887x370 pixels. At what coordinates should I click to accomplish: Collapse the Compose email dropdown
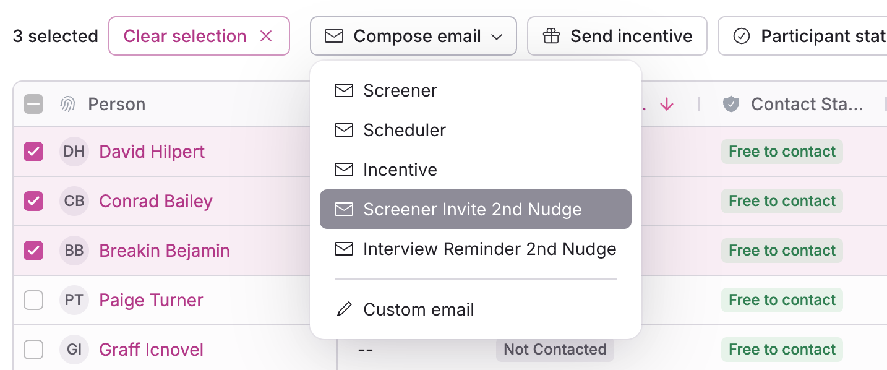(x=413, y=37)
